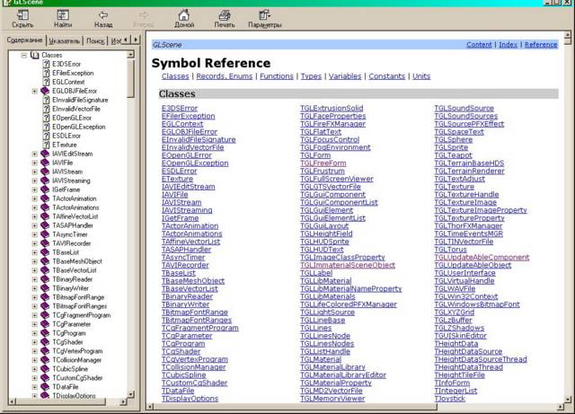Image resolution: width=575 pixels, height=414 pixels.
Task: Open the Reference link in header
Action: coord(541,44)
